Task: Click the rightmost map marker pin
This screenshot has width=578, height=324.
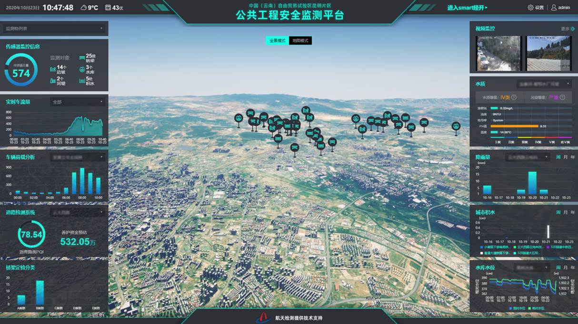Action: pyautogui.click(x=456, y=126)
